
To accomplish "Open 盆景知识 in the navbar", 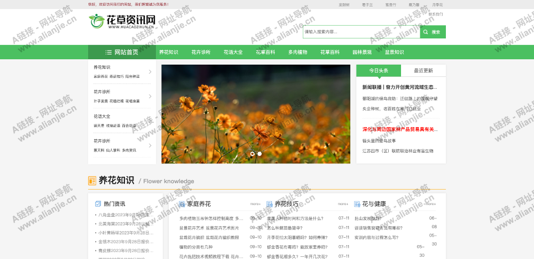I will (395, 52).
